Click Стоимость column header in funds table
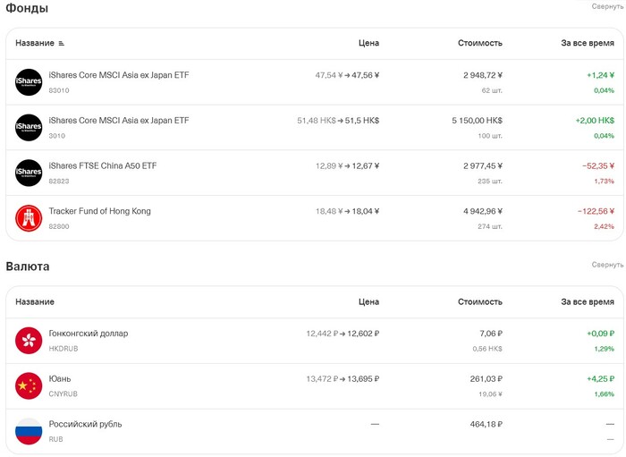The image size is (626, 457). 480,43
